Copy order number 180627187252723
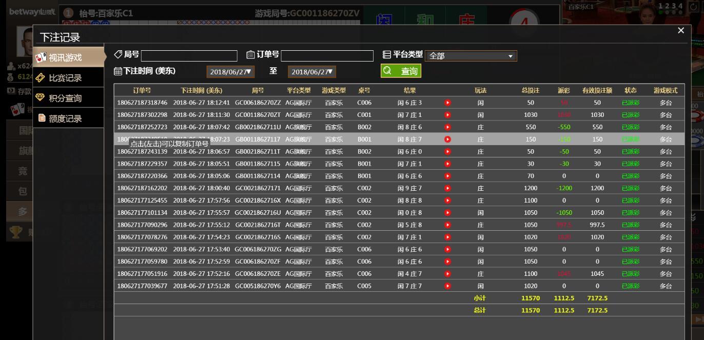The height and width of the screenshot is (340, 704). click(142, 127)
